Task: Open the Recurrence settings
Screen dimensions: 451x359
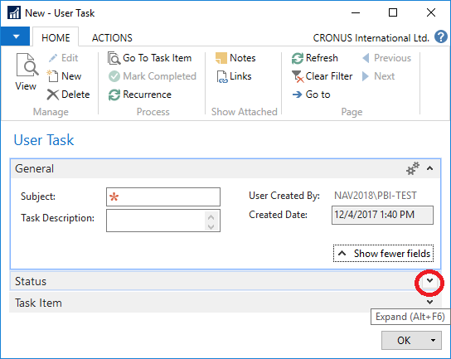Action: pos(140,95)
